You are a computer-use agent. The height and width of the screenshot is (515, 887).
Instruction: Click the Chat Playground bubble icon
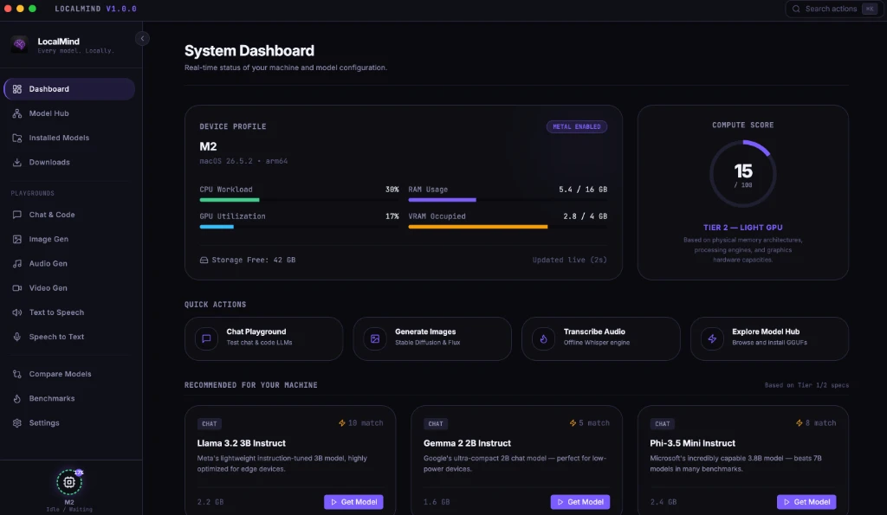tap(206, 338)
